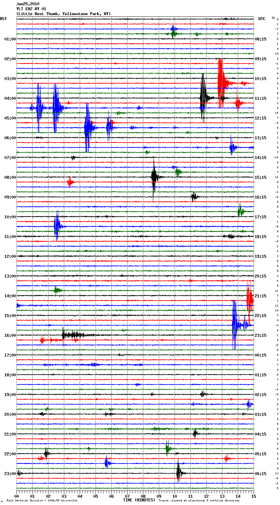Click the 09:15 UTC time label
280x505 pixels.
click(x=261, y=59)
